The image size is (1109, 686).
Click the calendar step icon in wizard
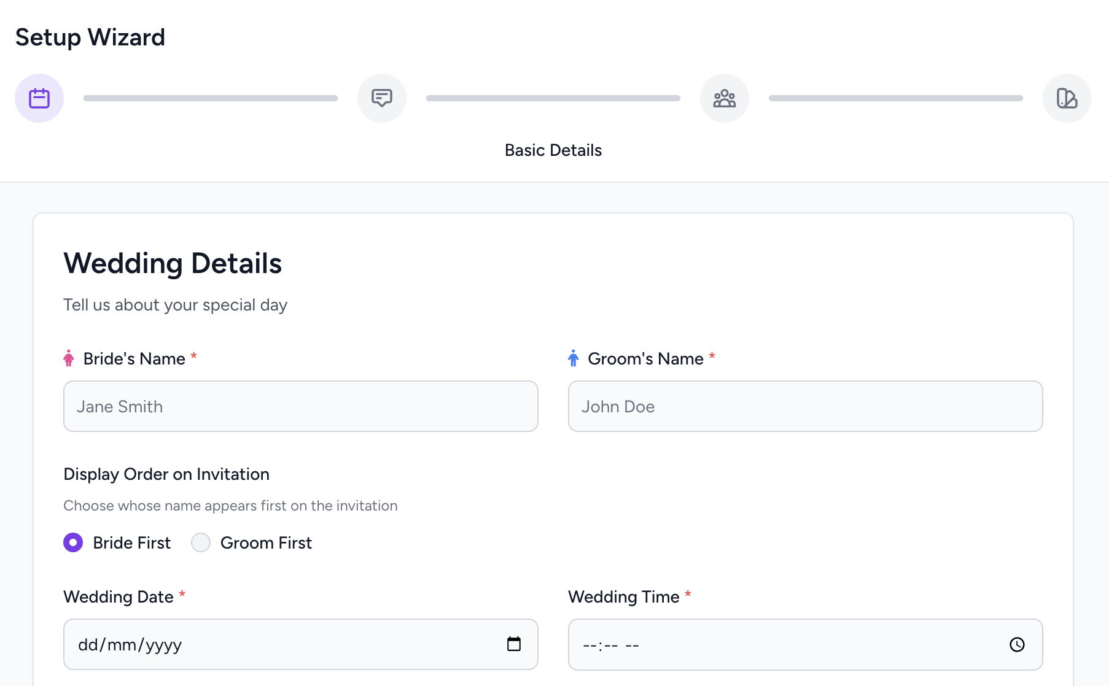(39, 98)
